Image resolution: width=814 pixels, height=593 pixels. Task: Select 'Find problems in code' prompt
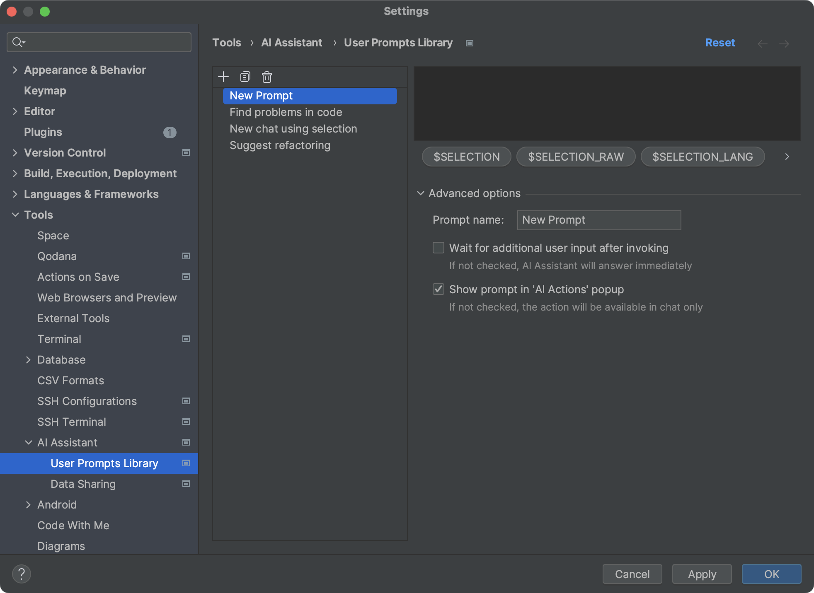click(x=286, y=112)
